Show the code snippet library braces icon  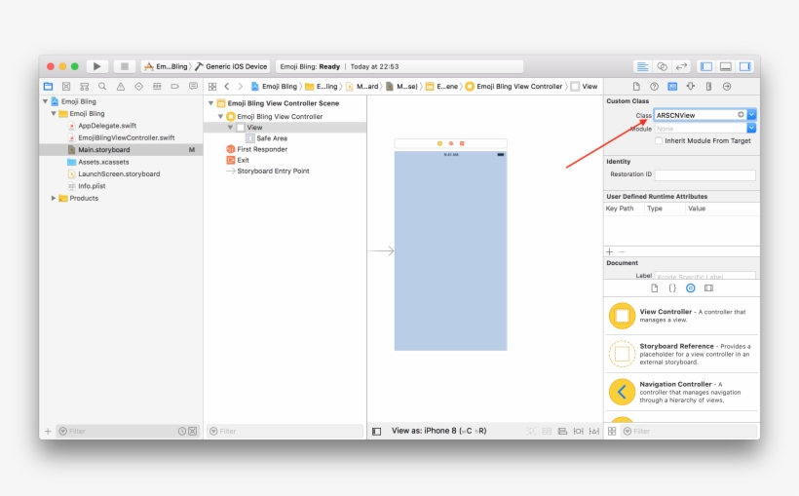pyautogui.click(x=672, y=288)
